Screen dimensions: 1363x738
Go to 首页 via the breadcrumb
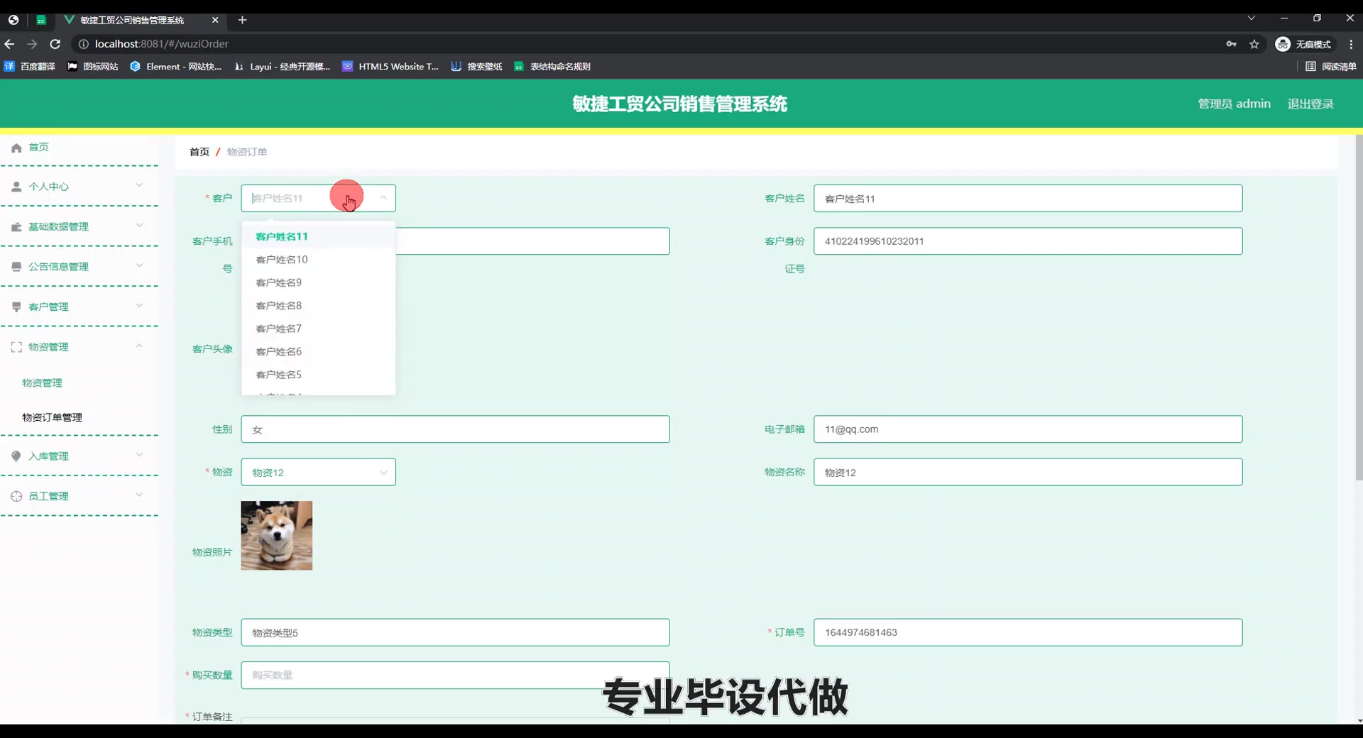[x=199, y=152]
